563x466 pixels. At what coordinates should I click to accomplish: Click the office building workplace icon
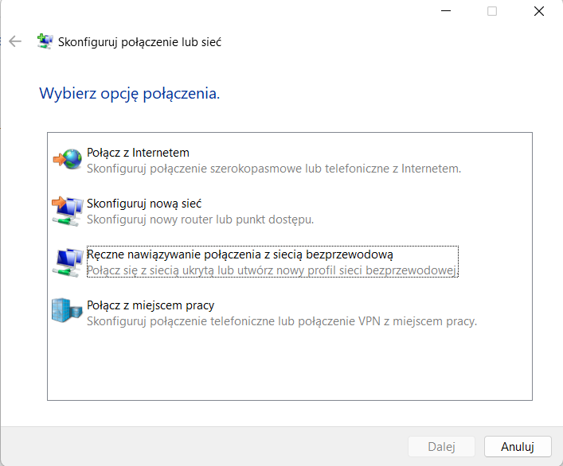click(67, 310)
